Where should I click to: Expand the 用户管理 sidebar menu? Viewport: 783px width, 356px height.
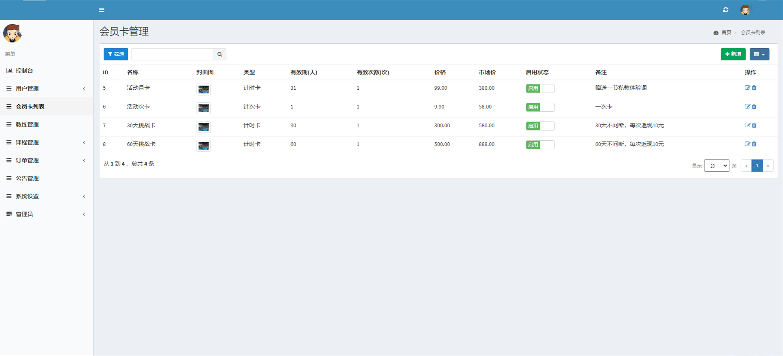coord(46,88)
